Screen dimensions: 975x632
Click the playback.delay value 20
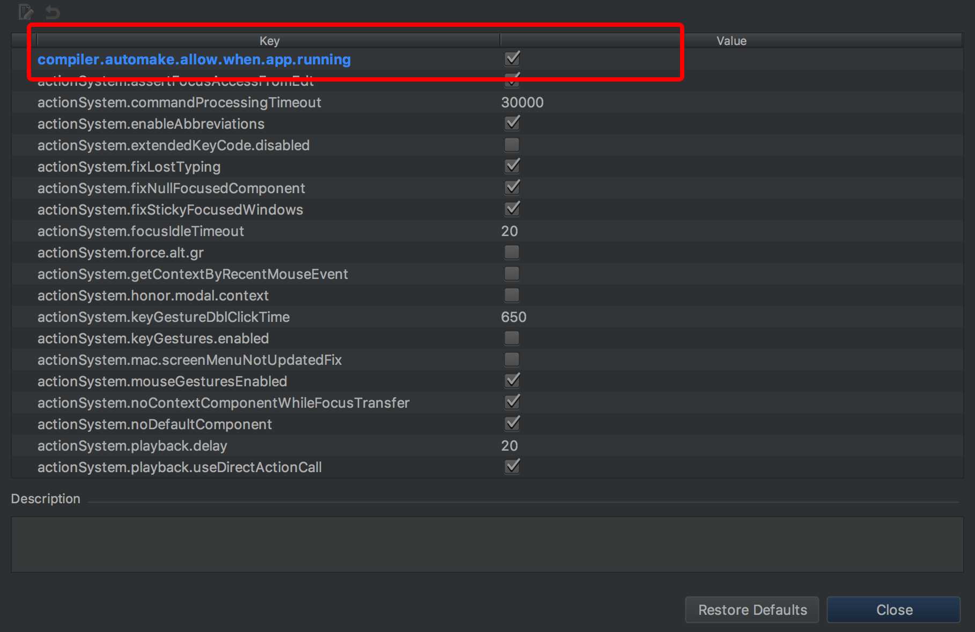click(x=509, y=446)
